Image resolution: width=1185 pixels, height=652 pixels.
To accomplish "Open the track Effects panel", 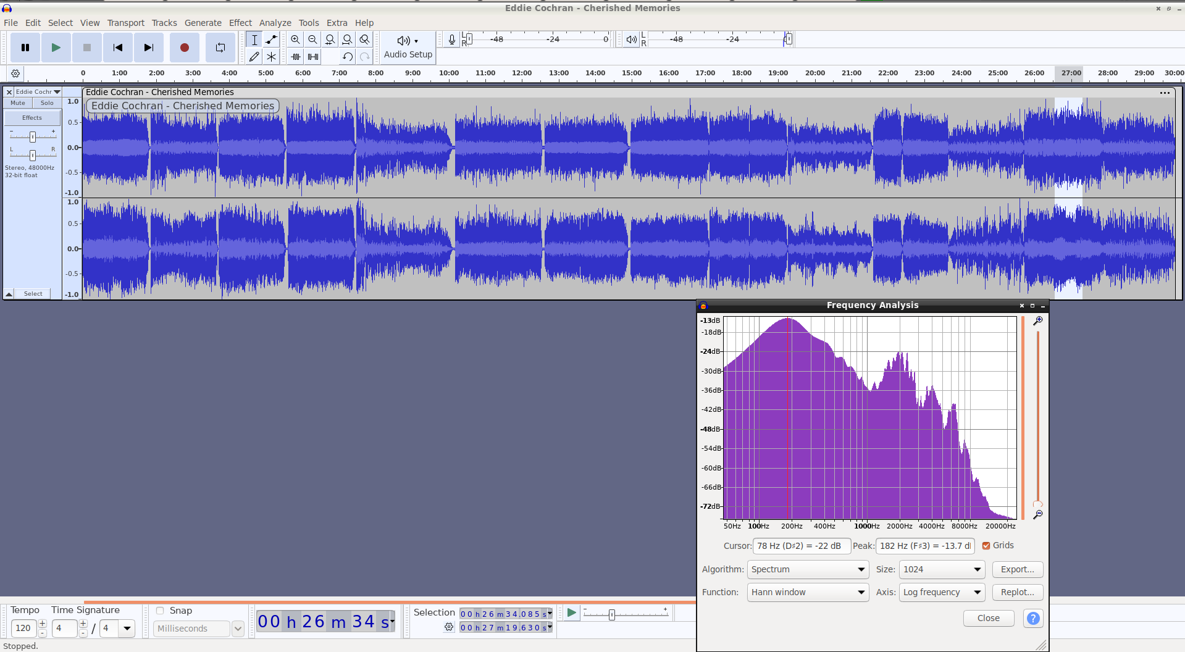I will pos(33,118).
